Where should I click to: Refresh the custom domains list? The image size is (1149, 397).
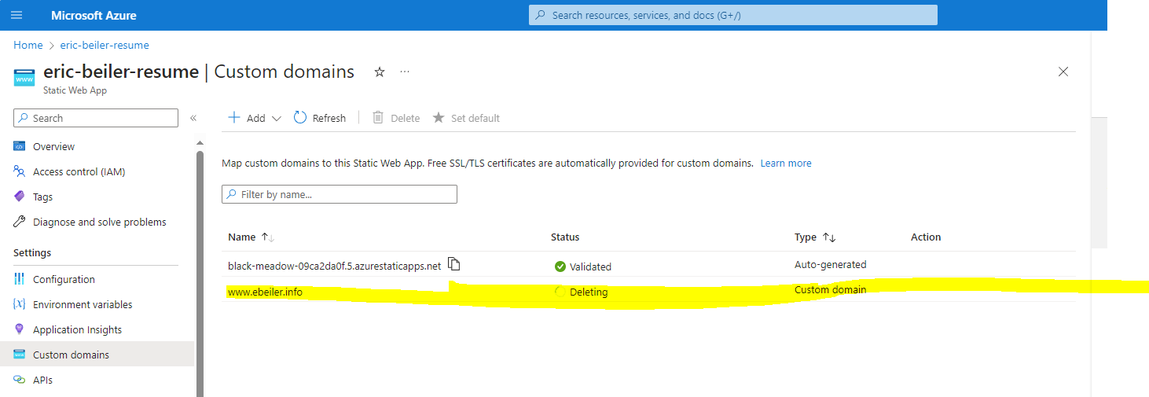[320, 118]
